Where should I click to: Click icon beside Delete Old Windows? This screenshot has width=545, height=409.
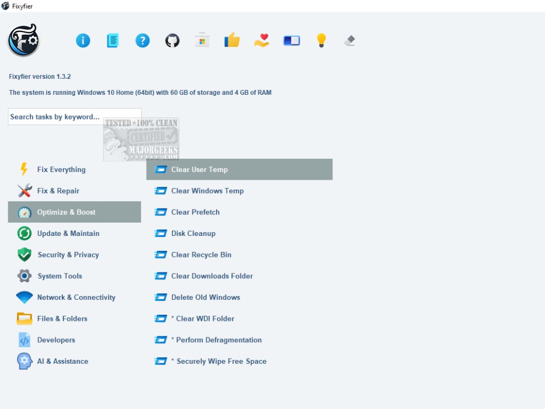[x=160, y=297]
